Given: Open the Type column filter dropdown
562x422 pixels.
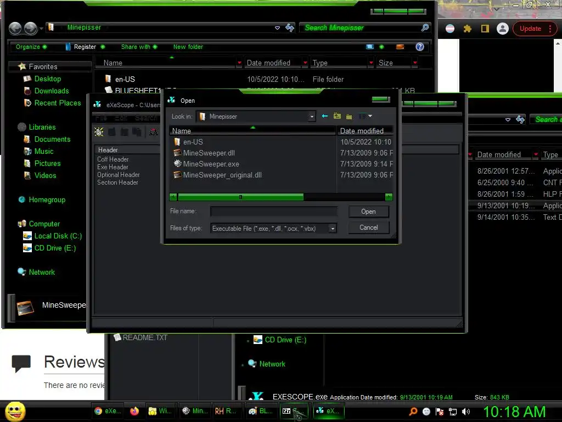Looking at the screenshot, I should (371, 63).
